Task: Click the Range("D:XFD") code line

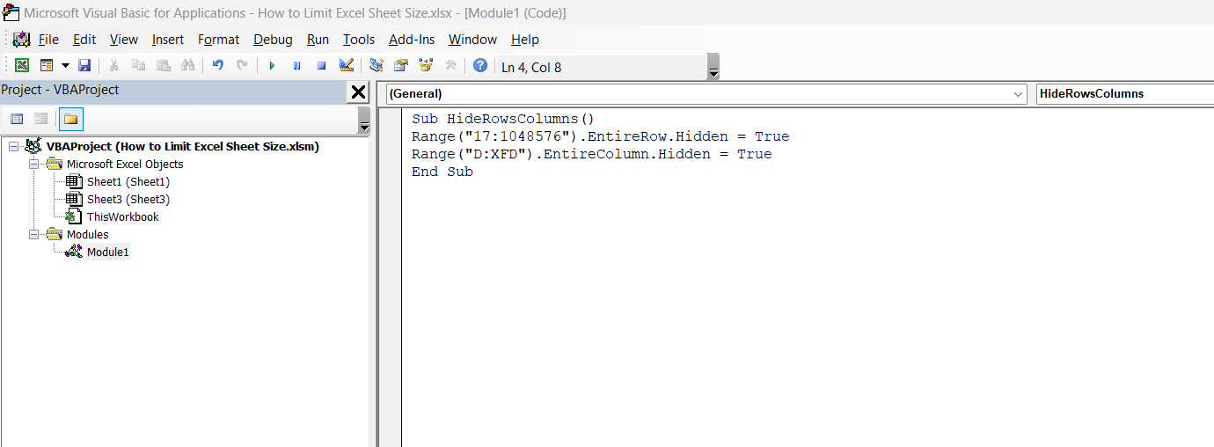Action: pos(592,154)
